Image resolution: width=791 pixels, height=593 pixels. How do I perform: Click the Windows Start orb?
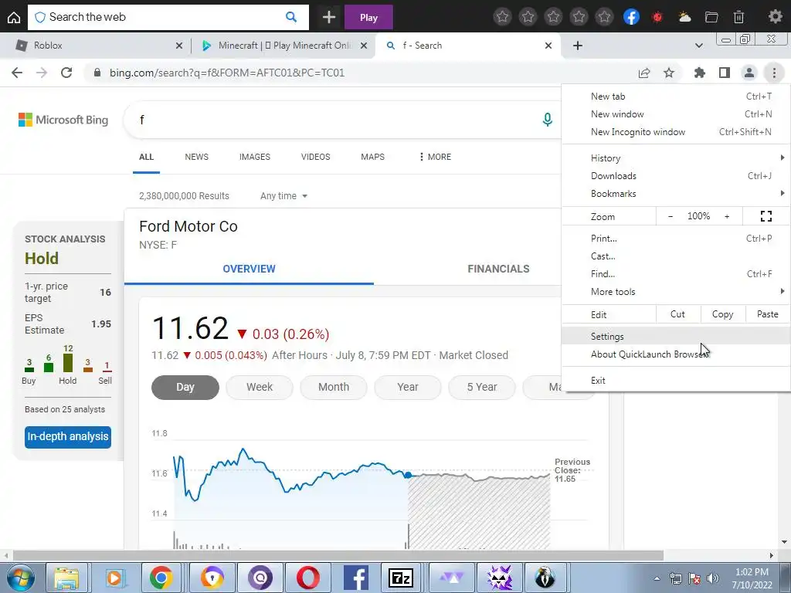point(21,578)
